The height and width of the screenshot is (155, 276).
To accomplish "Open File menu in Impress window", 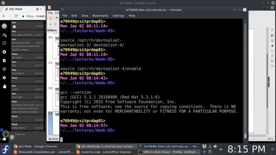I will [50, 13].
